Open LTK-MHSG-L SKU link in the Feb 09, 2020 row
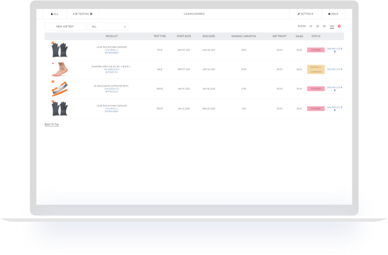This screenshot has width=388, height=255. [x=112, y=109]
